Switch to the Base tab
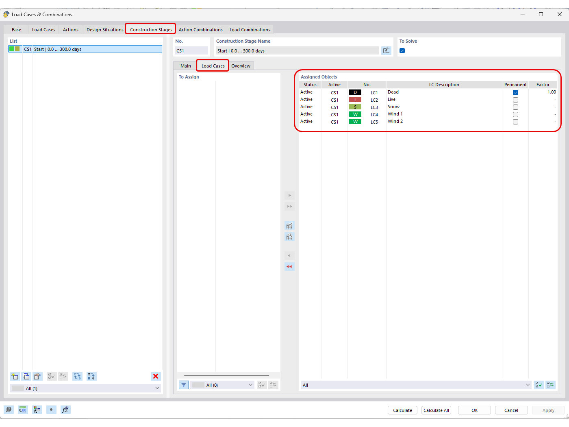The height and width of the screenshot is (427, 569). [x=16, y=30]
